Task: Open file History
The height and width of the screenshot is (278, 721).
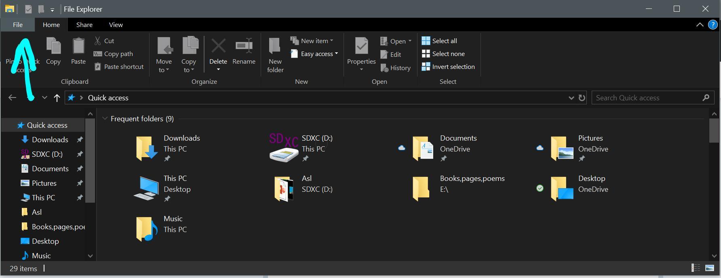Action: pyautogui.click(x=396, y=68)
